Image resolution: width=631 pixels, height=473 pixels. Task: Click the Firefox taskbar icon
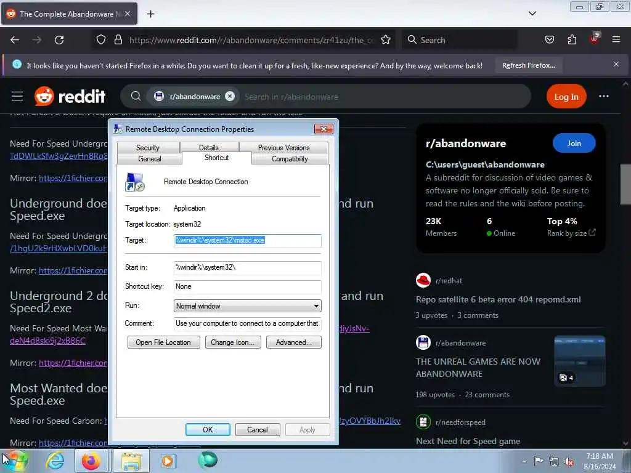[x=91, y=461]
